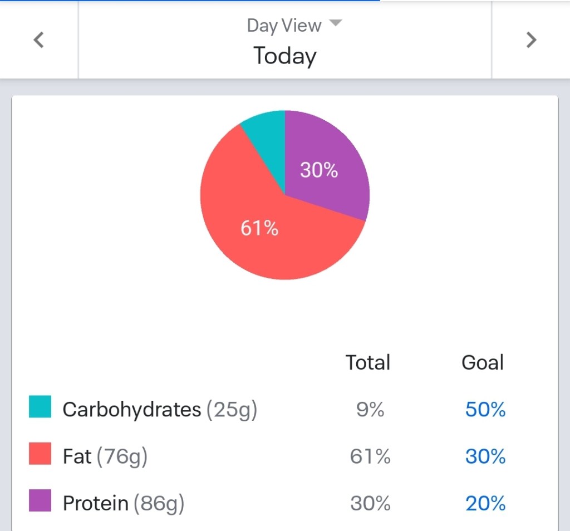Go to the previous day arrow
This screenshot has height=531, width=570.
pos(38,40)
